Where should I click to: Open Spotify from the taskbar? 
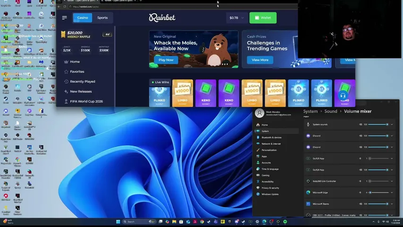coord(285,222)
